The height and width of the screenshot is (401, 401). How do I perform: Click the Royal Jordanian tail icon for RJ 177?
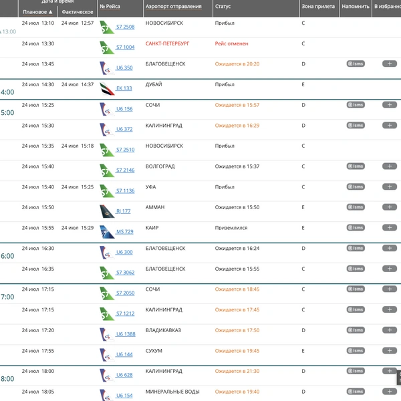click(107, 211)
